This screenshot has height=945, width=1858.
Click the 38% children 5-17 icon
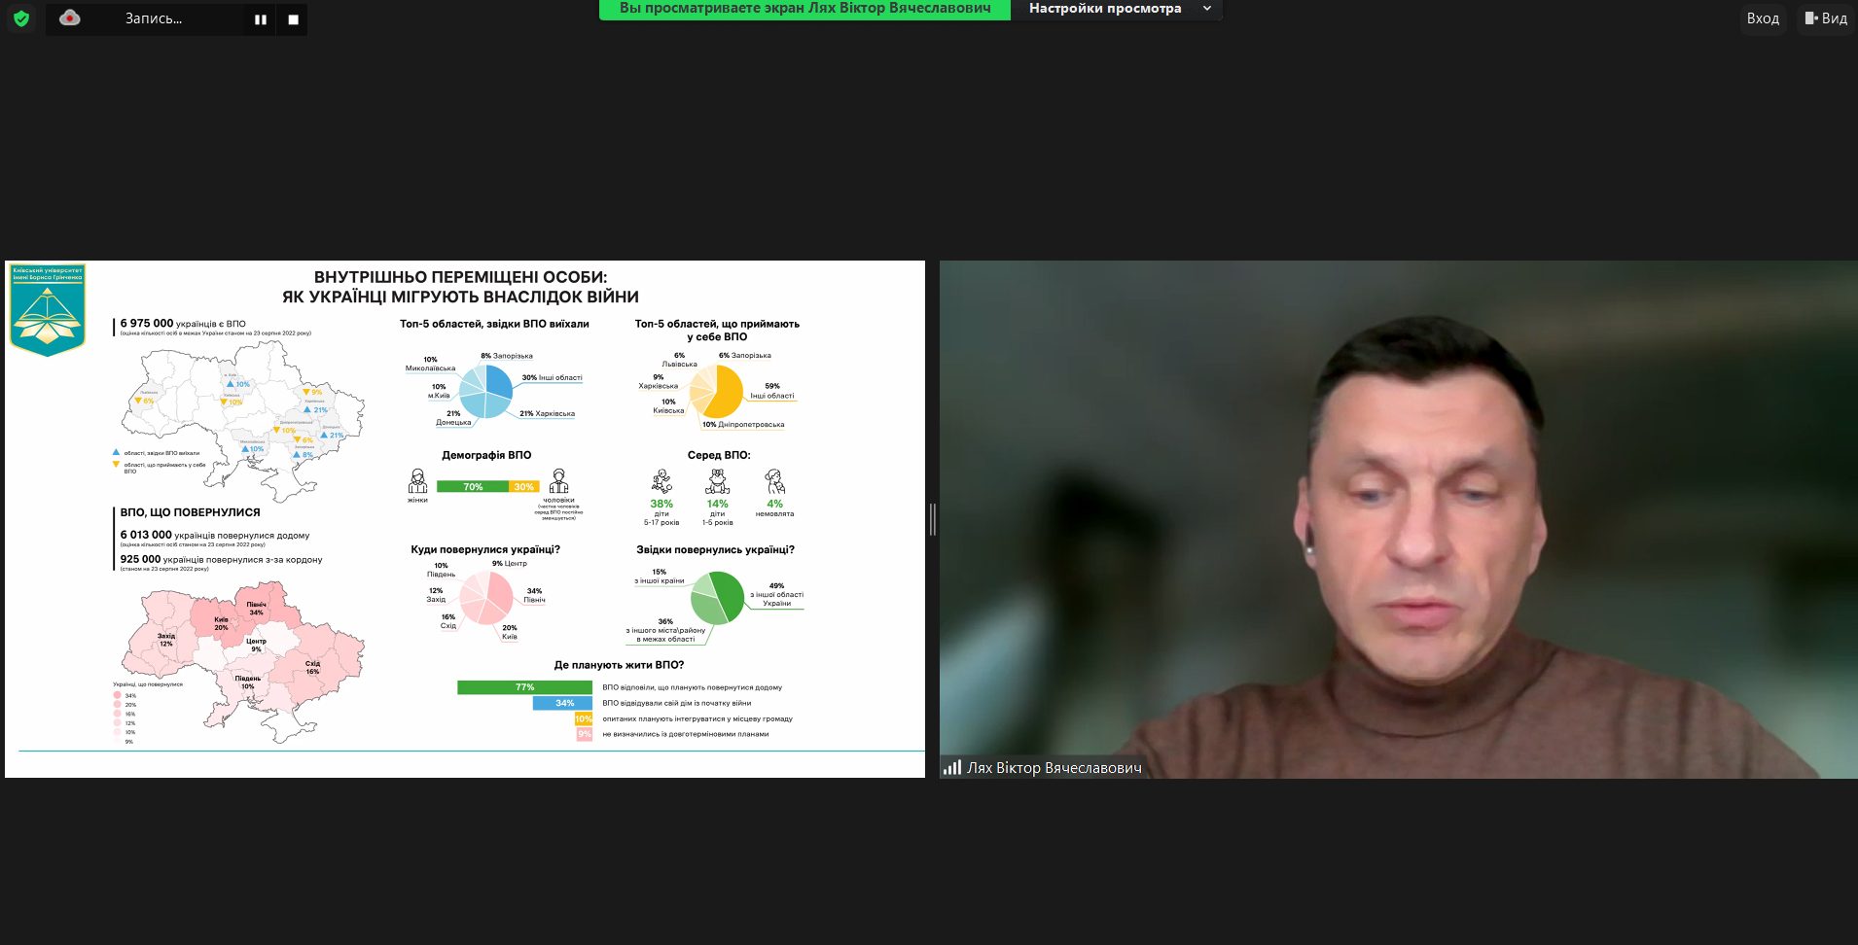[x=661, y=482]
